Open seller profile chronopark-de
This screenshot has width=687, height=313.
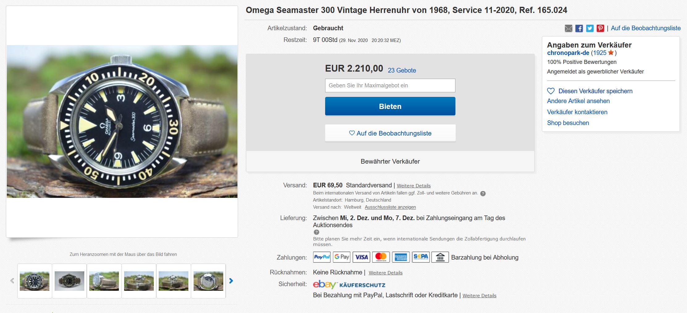click(x=568, y=53)
